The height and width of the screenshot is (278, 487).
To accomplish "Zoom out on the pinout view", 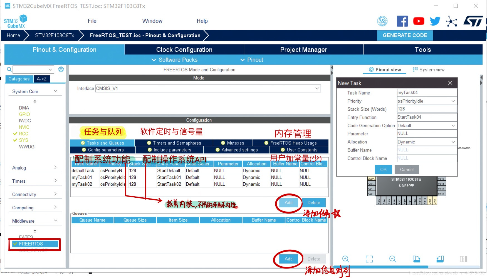I will point(393,259).
